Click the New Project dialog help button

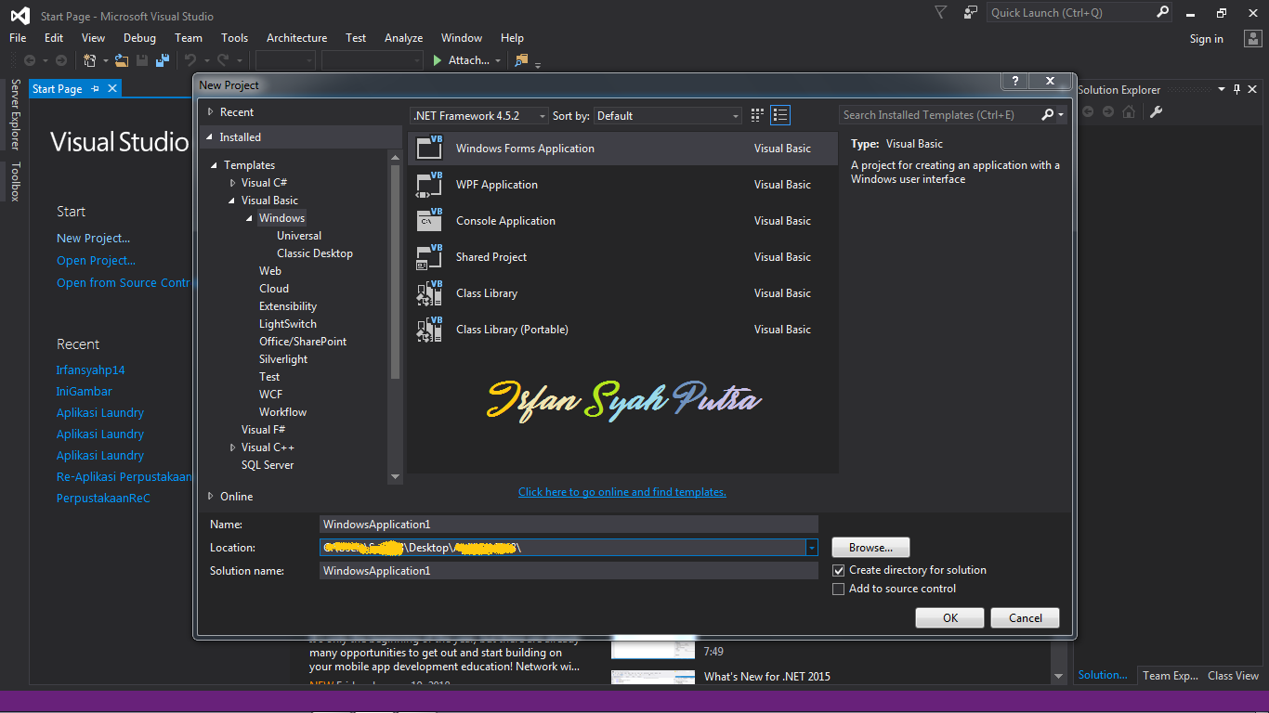coord(1014,82)
